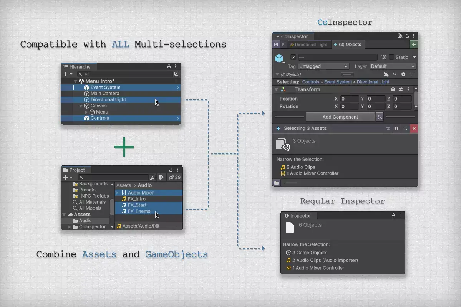The height and width of the screenshot is (307, 461).
Task: Click the debug bug icon in CoInspector header
Action: pyautogui.click(x=400, y=36)
